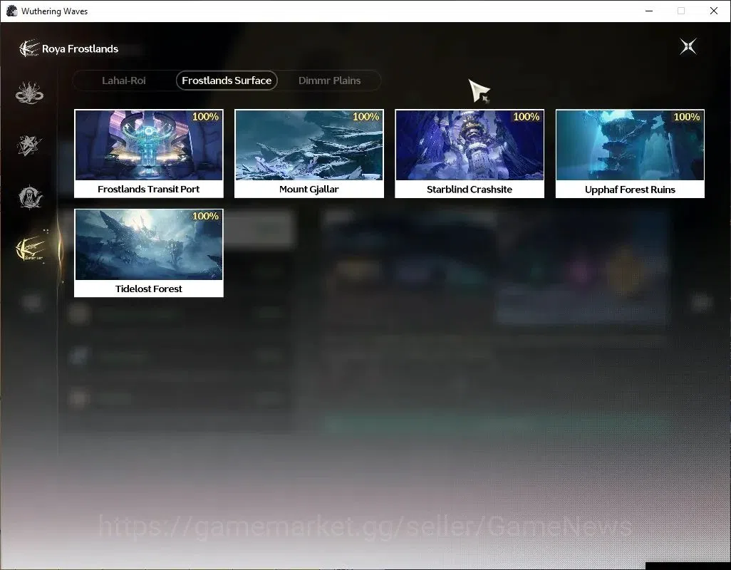Click the 100% progress on Tidelost Forest

[x=206, y=216]
